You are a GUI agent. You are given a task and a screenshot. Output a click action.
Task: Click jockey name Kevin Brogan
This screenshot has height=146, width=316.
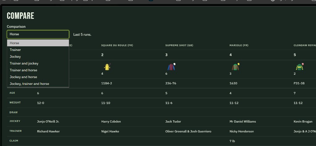click(x=303, y=122)
